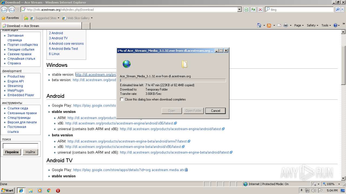Click Найти search button
The width and height of the screenshot is (346, 194).
(x=30, y=152)
